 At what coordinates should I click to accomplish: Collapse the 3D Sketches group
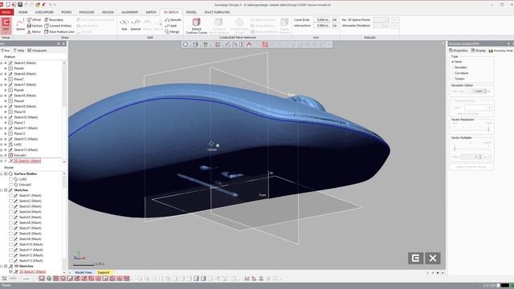point(2,266)
